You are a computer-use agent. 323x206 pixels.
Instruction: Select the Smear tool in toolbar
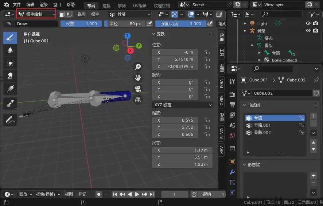point(10,76)
